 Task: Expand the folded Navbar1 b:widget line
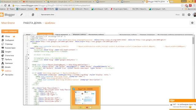pos(28,68)
